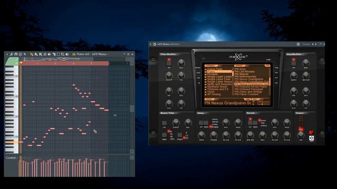Open the channel dropdown after 'reFX Nexus' title
The image size is (337, 189).
(x=108, y=55)
